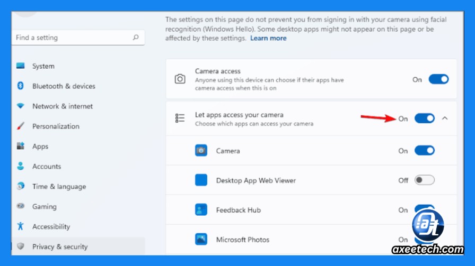Click the Microsoft Photos app icon
This screenshot has width=475, height=266.
201,240
